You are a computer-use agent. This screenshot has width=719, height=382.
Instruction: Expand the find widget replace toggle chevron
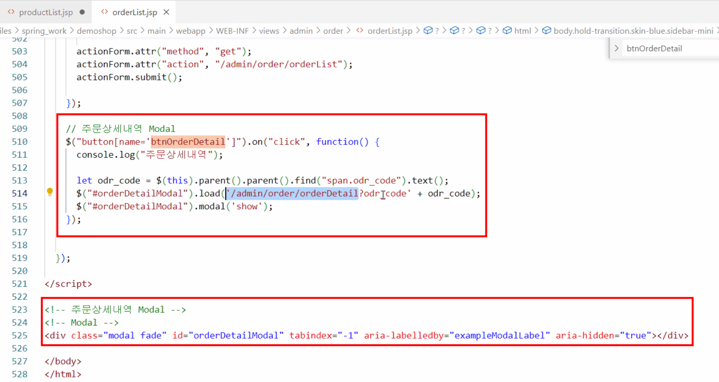(x=616, y=48)
